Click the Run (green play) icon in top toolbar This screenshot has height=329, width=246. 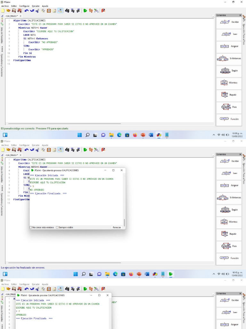pos(85,11)
